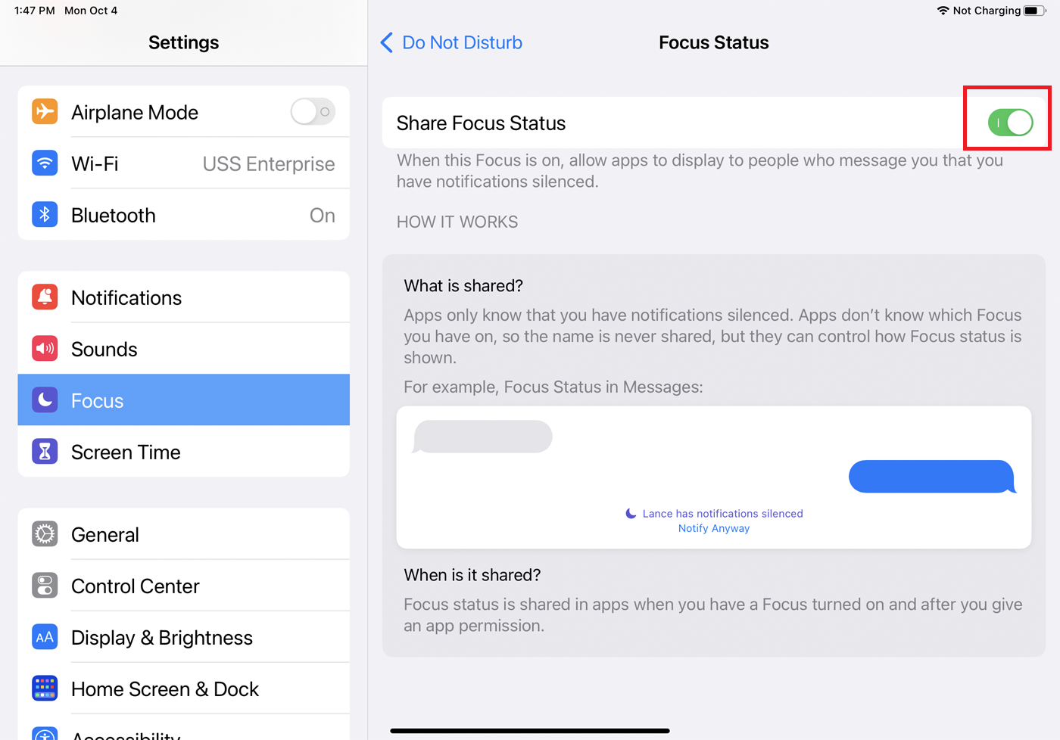This screenshot has height=740, width=1060.
Task: Tap the Display & Brightness AA icon
Action: pyautogui.click(x=45, y=636)
